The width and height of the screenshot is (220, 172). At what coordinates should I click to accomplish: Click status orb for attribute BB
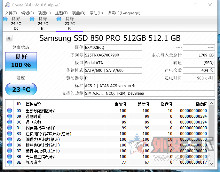coord(10,156)
